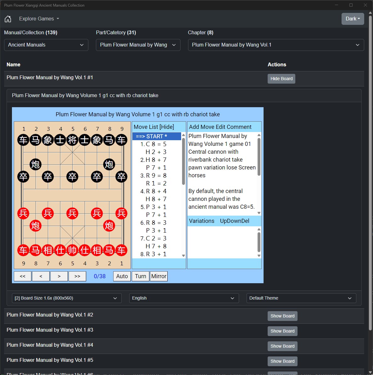The image size is (373, 375).
Task: Show board for Vol.1 #3
Action: click(x=282, y=331)
